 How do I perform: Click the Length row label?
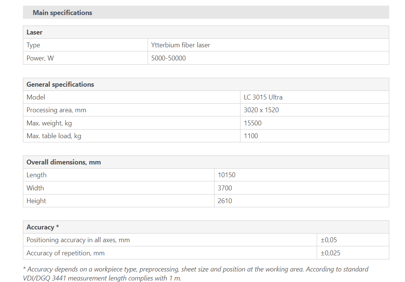(36, 175)
